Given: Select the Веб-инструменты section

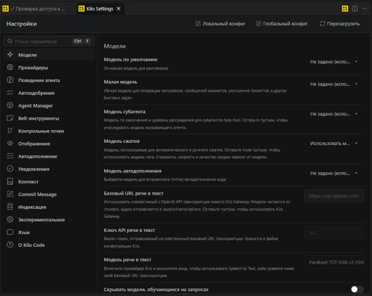Looking at the screenshot, I should pos(49,118).
